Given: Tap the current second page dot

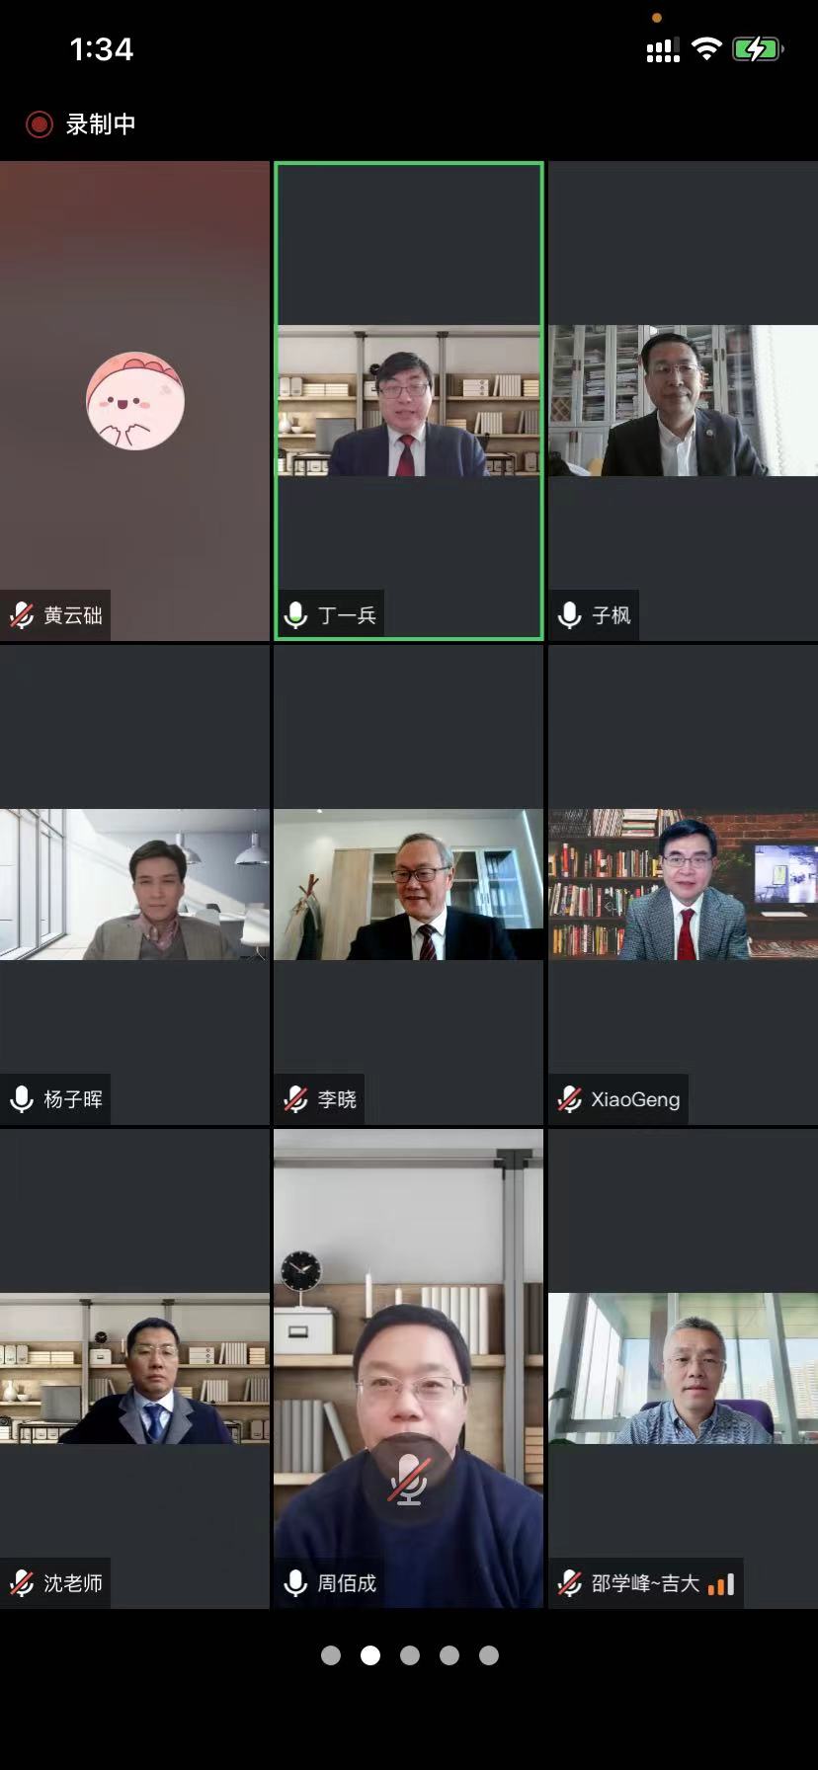Looking at the screenshot, I should coord(370,1655).
